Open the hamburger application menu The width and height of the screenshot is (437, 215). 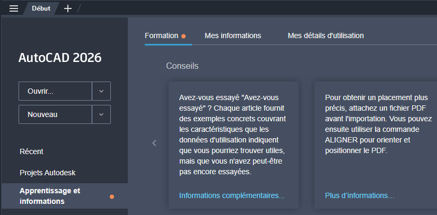(x=14, y=8)
